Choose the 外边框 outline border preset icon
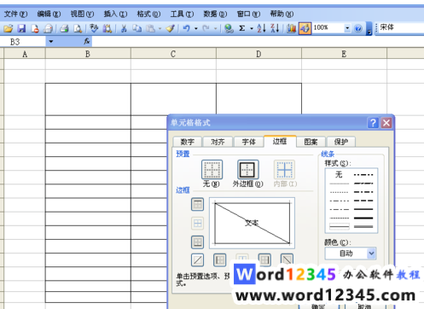The image size is (424, 309). click(248, 169)
